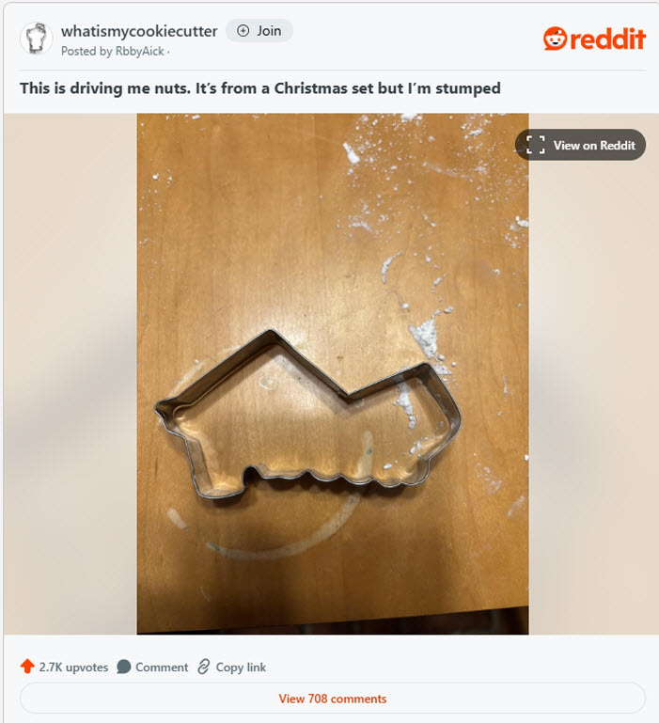Click the comment speech bubble icon
Image resolution: width=659 pixels, height=723 pixels.
point(123,667)
